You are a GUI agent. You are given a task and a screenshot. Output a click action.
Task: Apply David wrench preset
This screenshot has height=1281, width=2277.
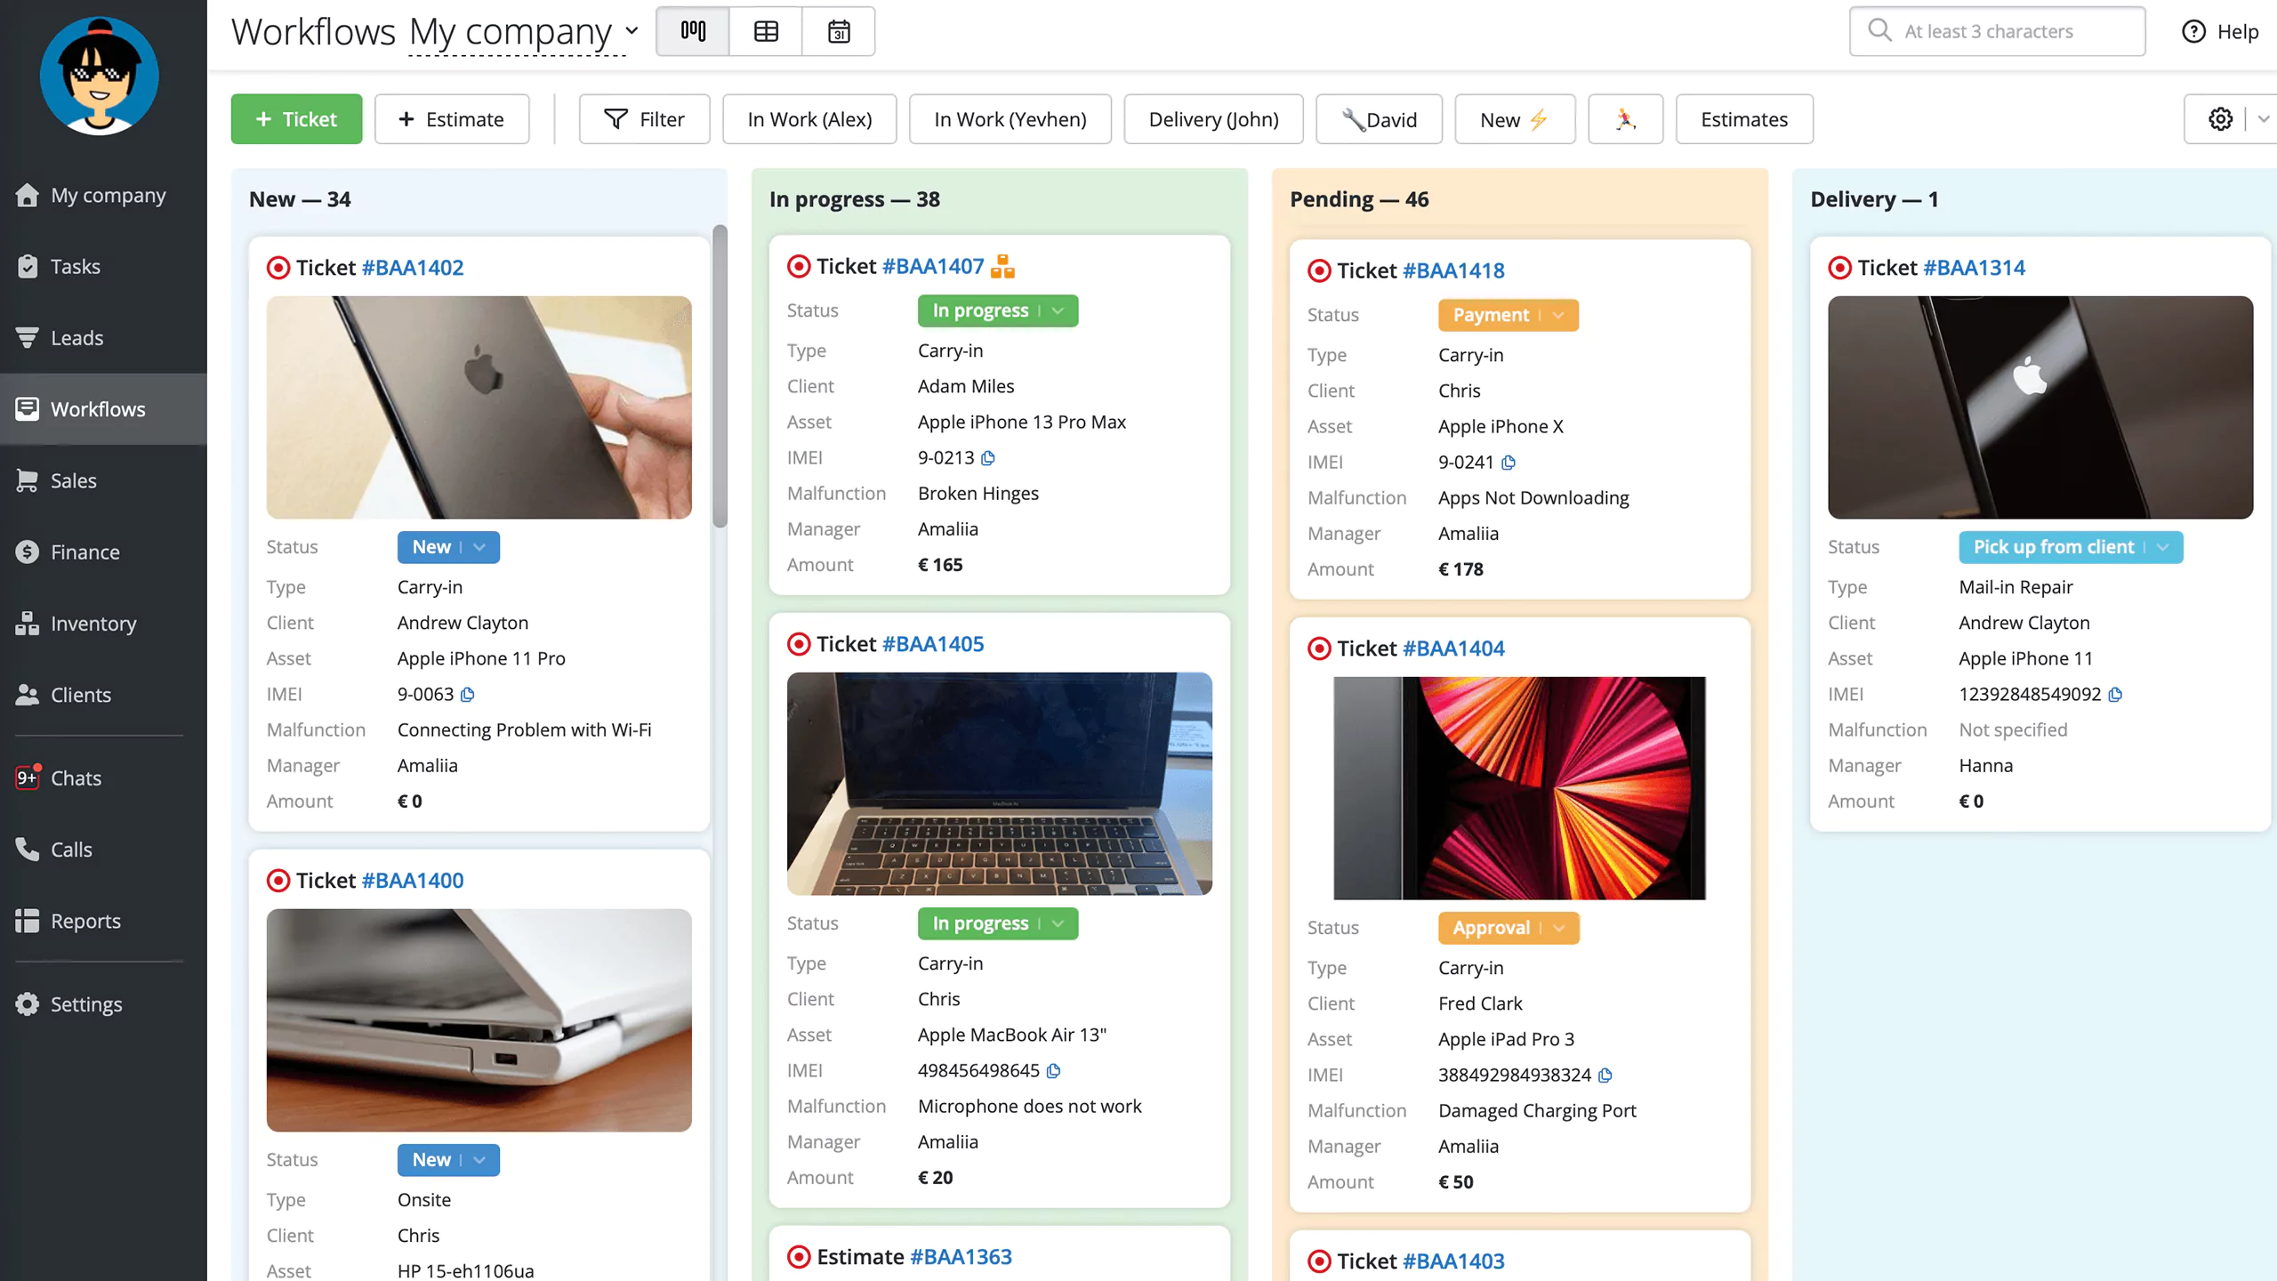tap(1379, 119)
